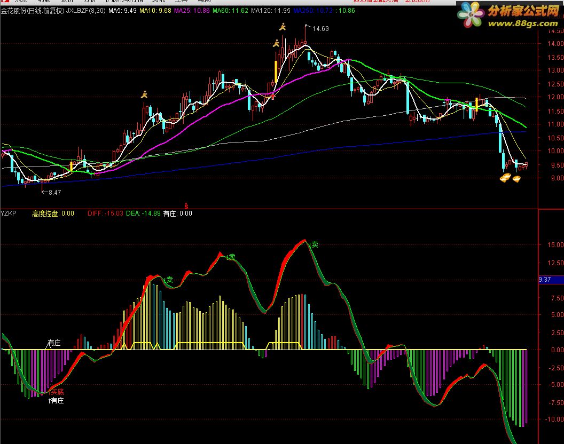Click the 有庄: 0.00 value in indicator header
564x444 pixels.
click(x=178, y=213)
